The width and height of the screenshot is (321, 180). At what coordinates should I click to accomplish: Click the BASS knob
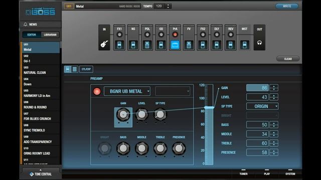coord(123,148)
